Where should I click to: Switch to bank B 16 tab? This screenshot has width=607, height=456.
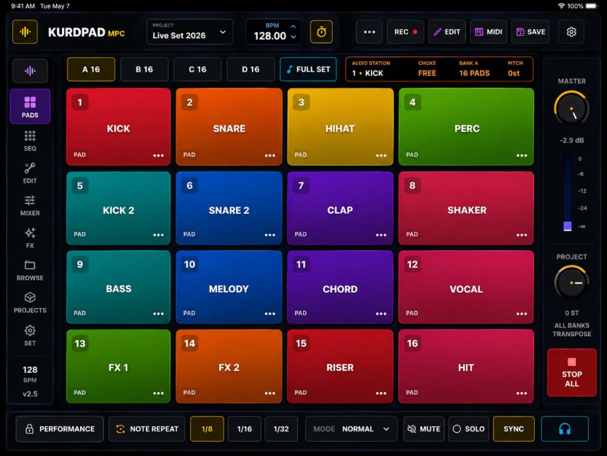(x=144, y=69)
